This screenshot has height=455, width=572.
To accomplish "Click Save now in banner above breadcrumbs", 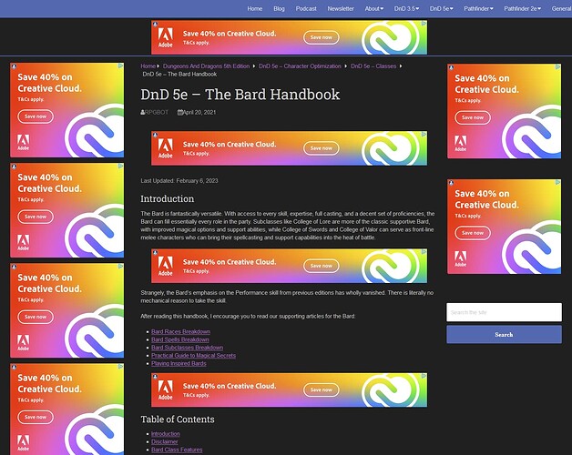I will [322, 37].
